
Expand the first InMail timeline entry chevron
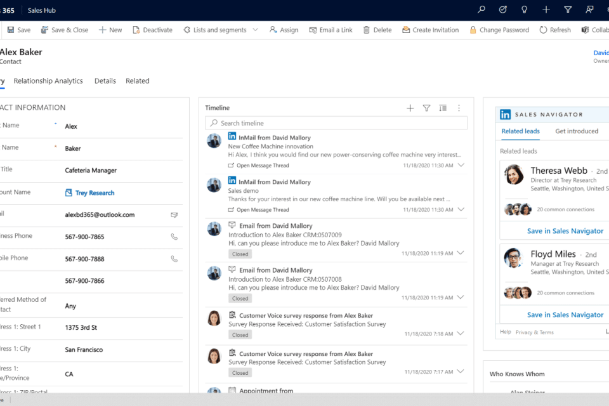pos(461,165)
